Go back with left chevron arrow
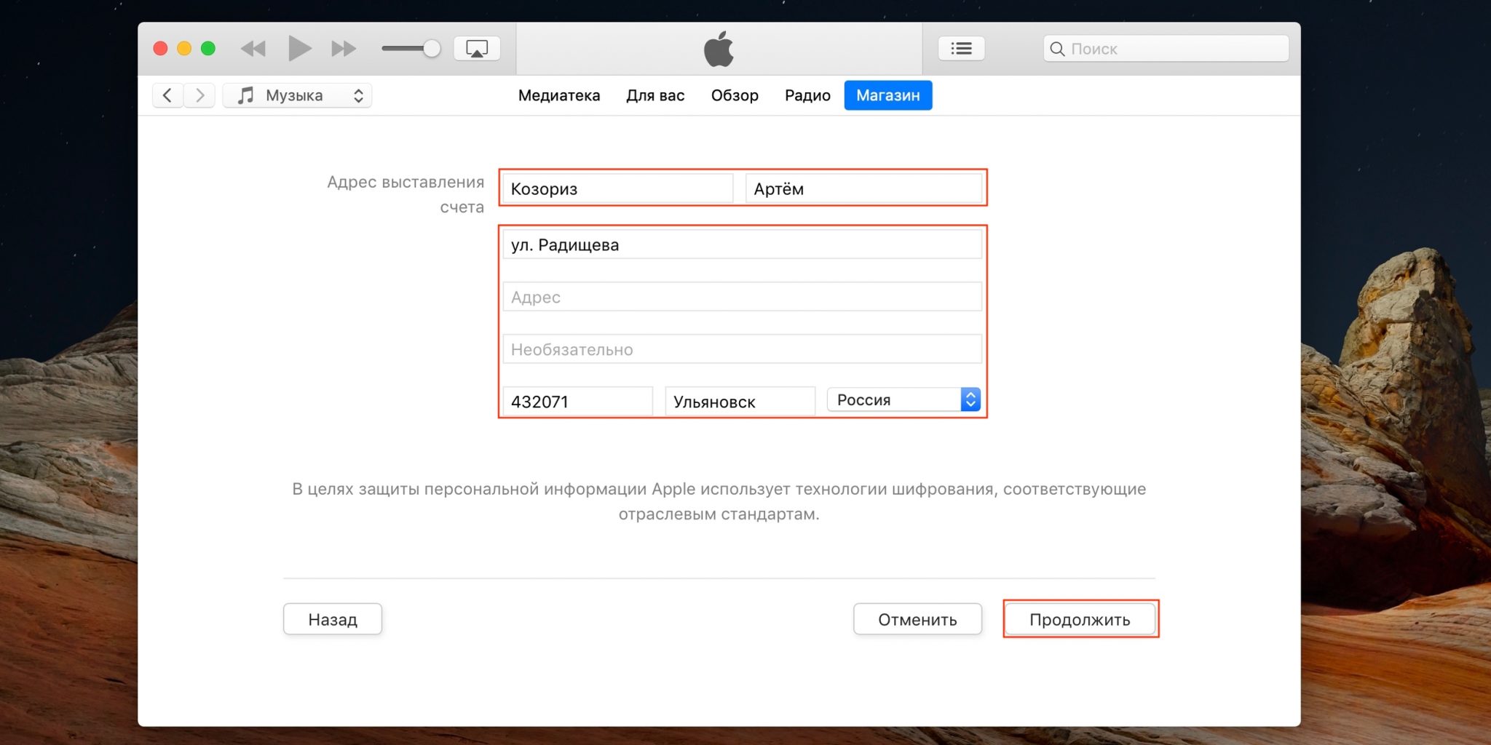This screenshot has width=1491, height=745. pyautogui.click(x=167, y=95)
